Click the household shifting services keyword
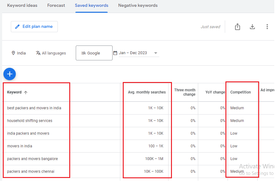Image resolution: width=278 pixels, height=195 pixels. coord(30,121)
